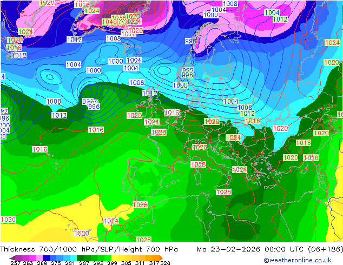343x265 pixels.
Task: Pick the cyan legend swatch
Action: coord(74,258)
